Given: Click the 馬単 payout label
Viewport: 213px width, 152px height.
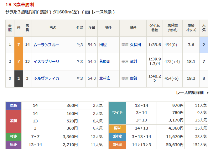Looking at the screenshot, I should coord(117,128).
